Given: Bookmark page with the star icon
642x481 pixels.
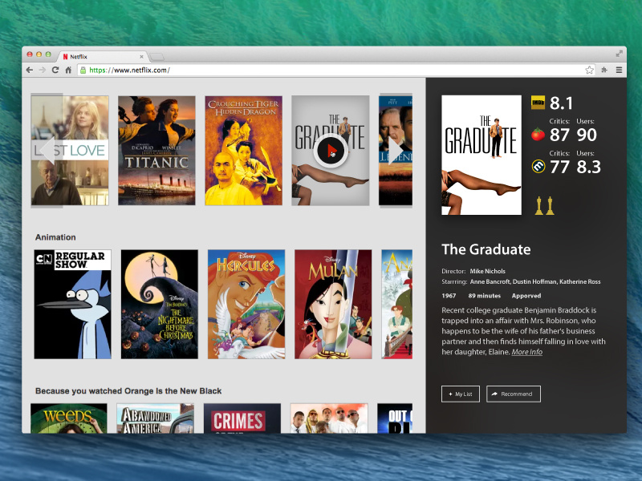Looking at the screenshot, I should [x=589, y=70].
